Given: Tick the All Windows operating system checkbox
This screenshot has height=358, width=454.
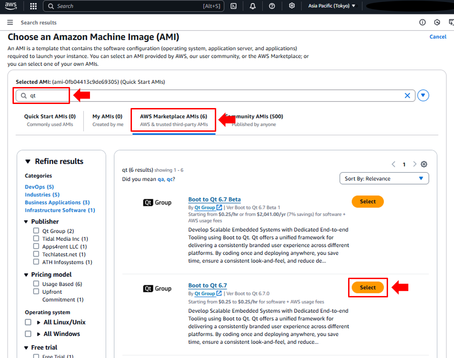Looking at the screenshot, I should pos(28,334).
